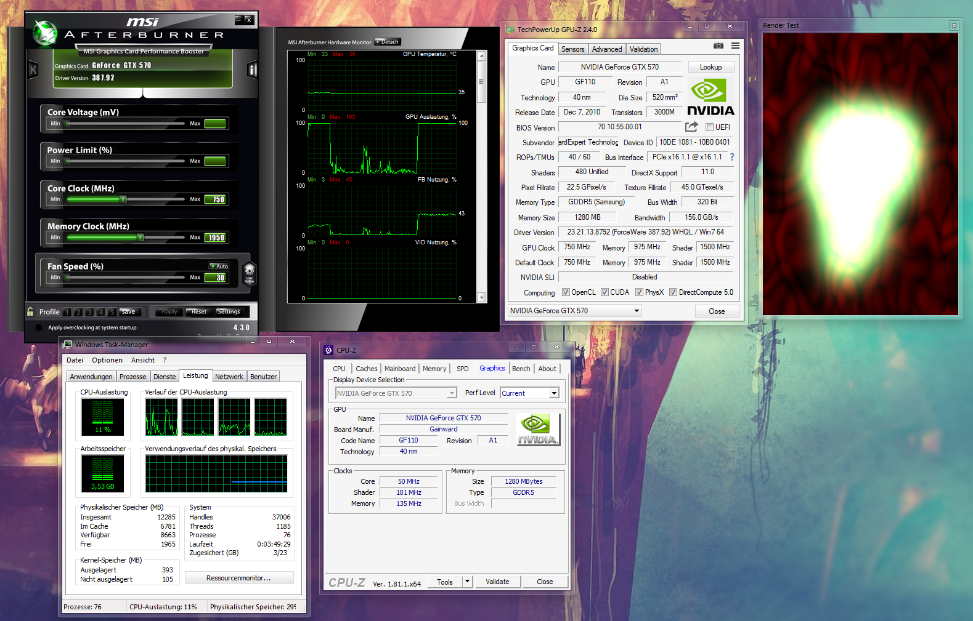The width and height of the screenshot is (973, 621).
Task: Click Afterburner's Reset button
Action: 199,312
